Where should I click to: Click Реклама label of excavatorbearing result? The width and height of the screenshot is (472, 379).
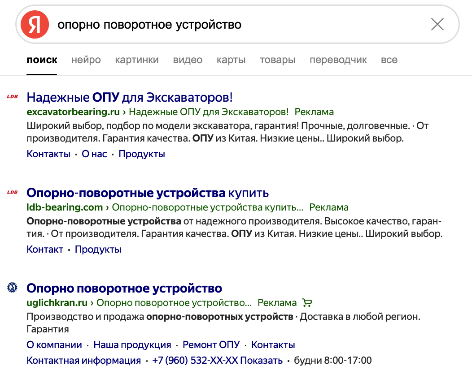tap(314, 112)
